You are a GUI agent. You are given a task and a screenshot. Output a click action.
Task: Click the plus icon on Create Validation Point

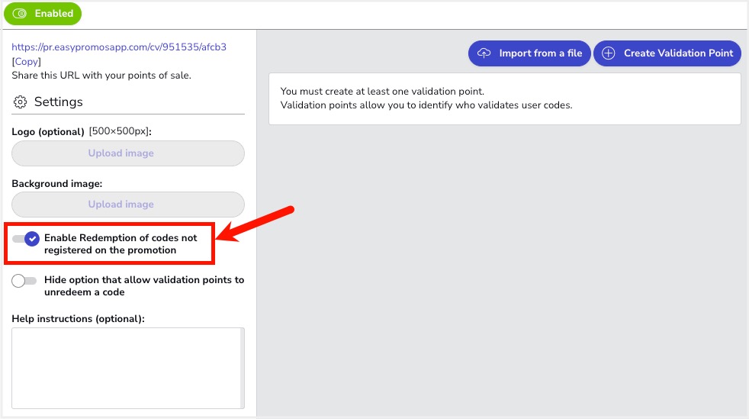pos(608,53)
